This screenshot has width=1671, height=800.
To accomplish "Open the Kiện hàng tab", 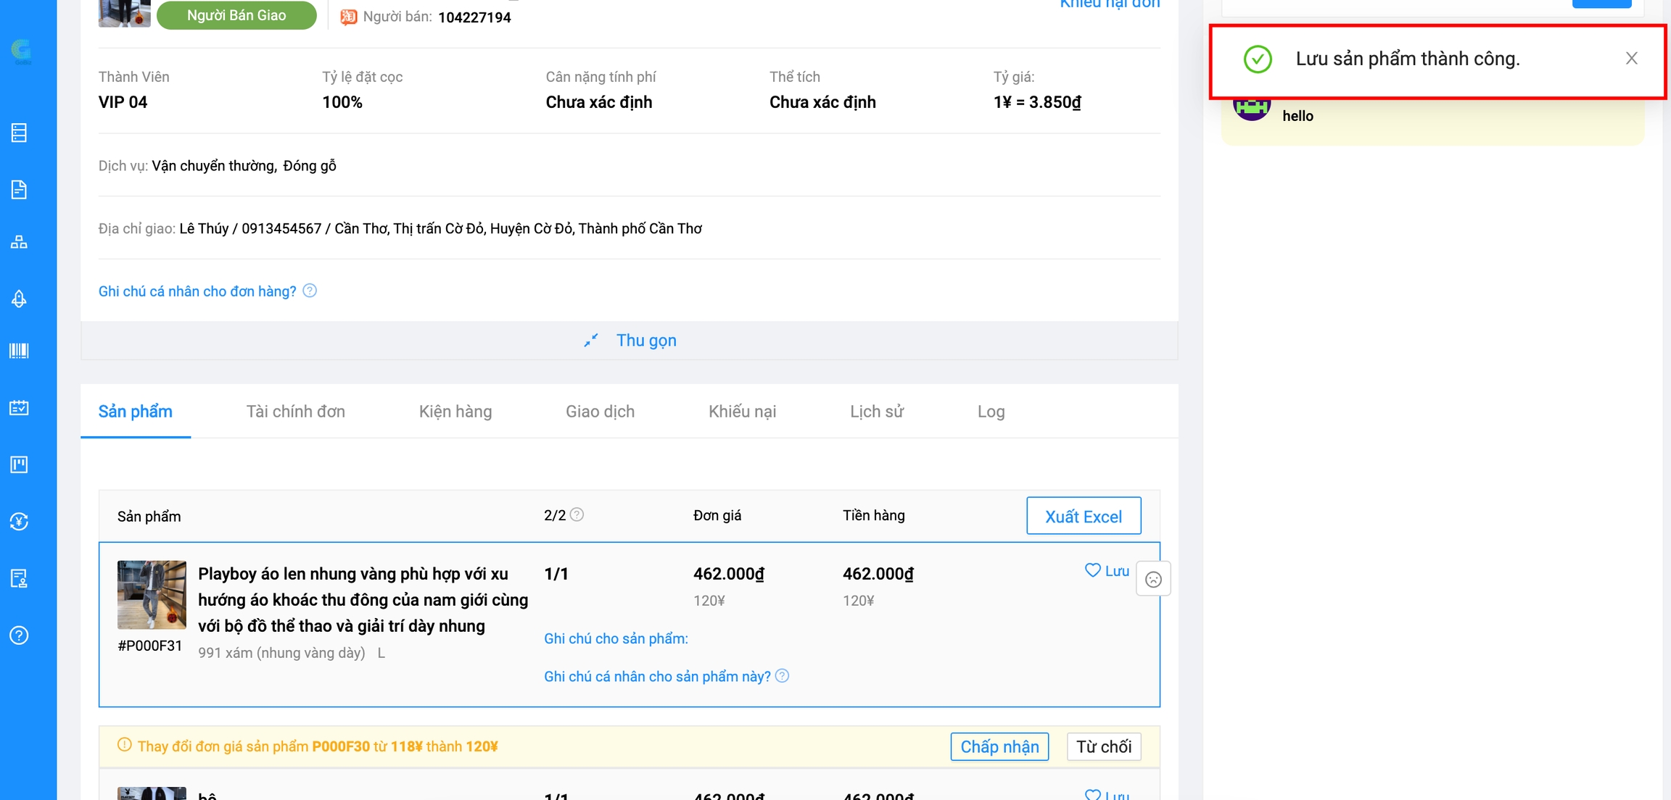I will 455,412.
